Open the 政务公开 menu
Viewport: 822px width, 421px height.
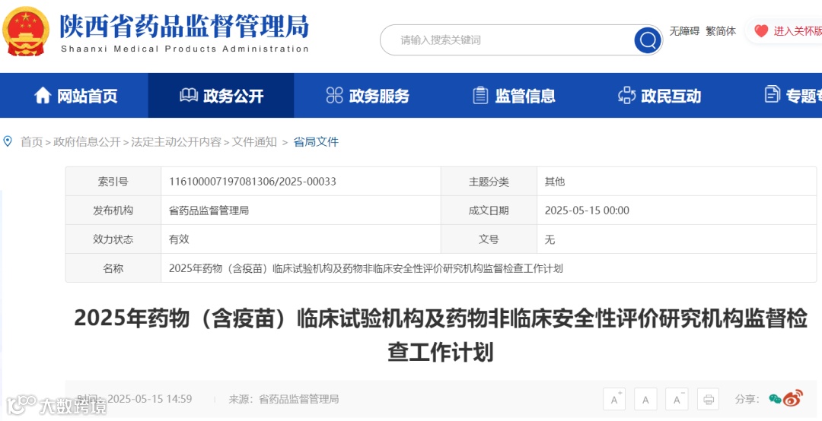[221, 95]
